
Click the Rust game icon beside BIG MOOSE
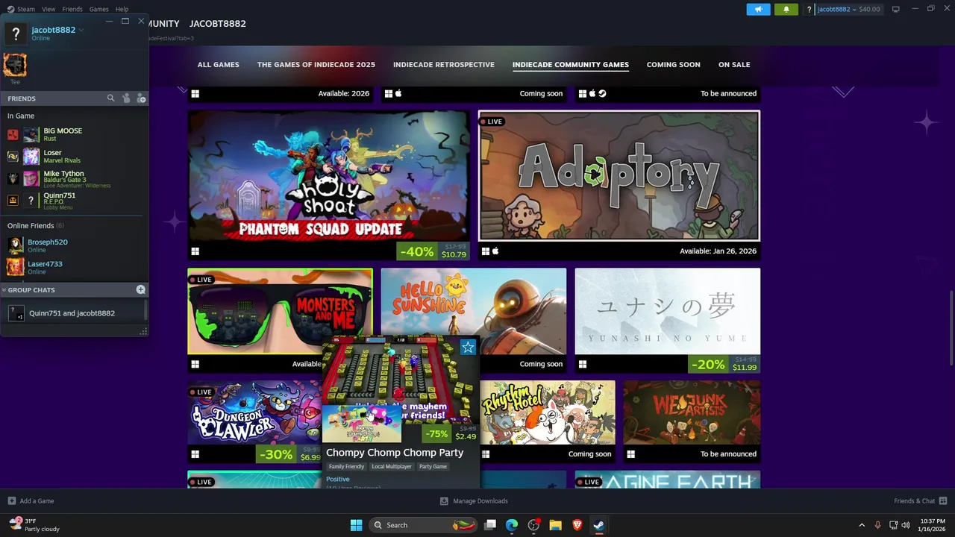[13, 135]
